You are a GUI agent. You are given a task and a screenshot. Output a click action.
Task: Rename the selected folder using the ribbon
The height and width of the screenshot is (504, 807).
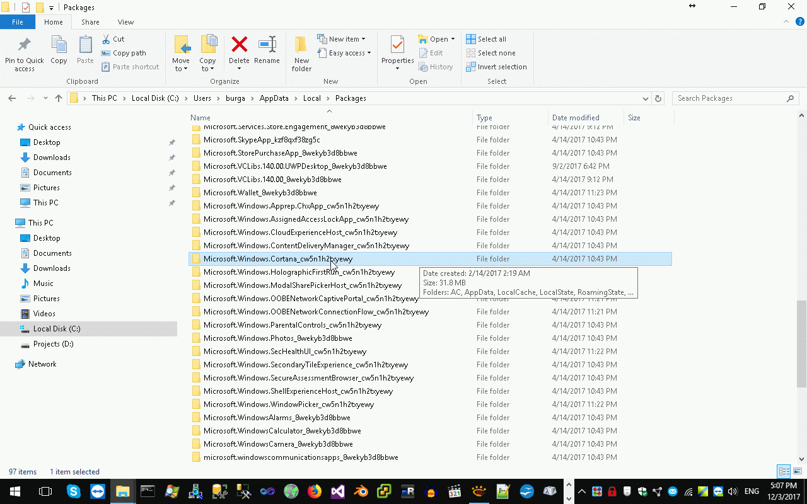click(x=267, y=50)
